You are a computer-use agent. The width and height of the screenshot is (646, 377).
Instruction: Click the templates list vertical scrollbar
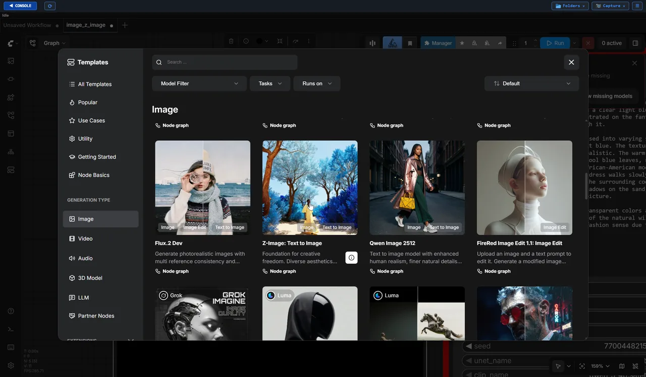(x=586, y=187)
